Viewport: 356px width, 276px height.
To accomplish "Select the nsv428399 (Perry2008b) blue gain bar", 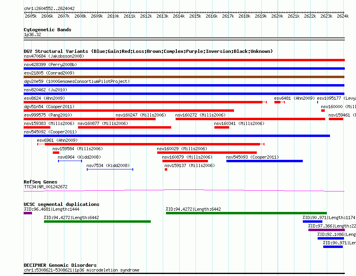I will [x=184, y=68].
